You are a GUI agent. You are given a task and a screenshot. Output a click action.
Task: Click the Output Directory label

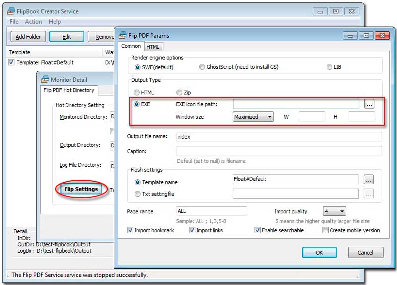tap(80, 145)
